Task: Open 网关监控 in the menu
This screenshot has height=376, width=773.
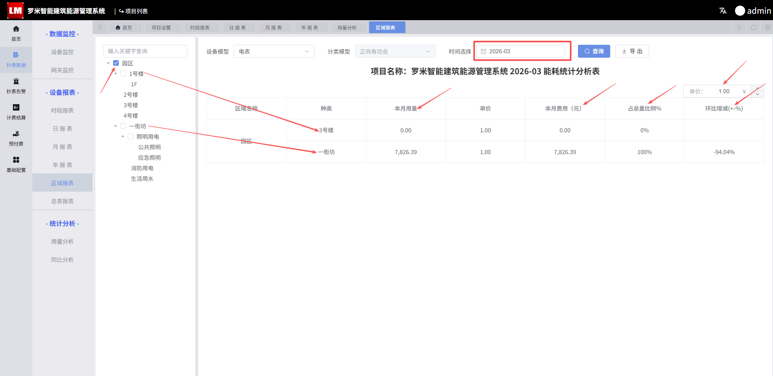Action: click(x=63, y=70)
